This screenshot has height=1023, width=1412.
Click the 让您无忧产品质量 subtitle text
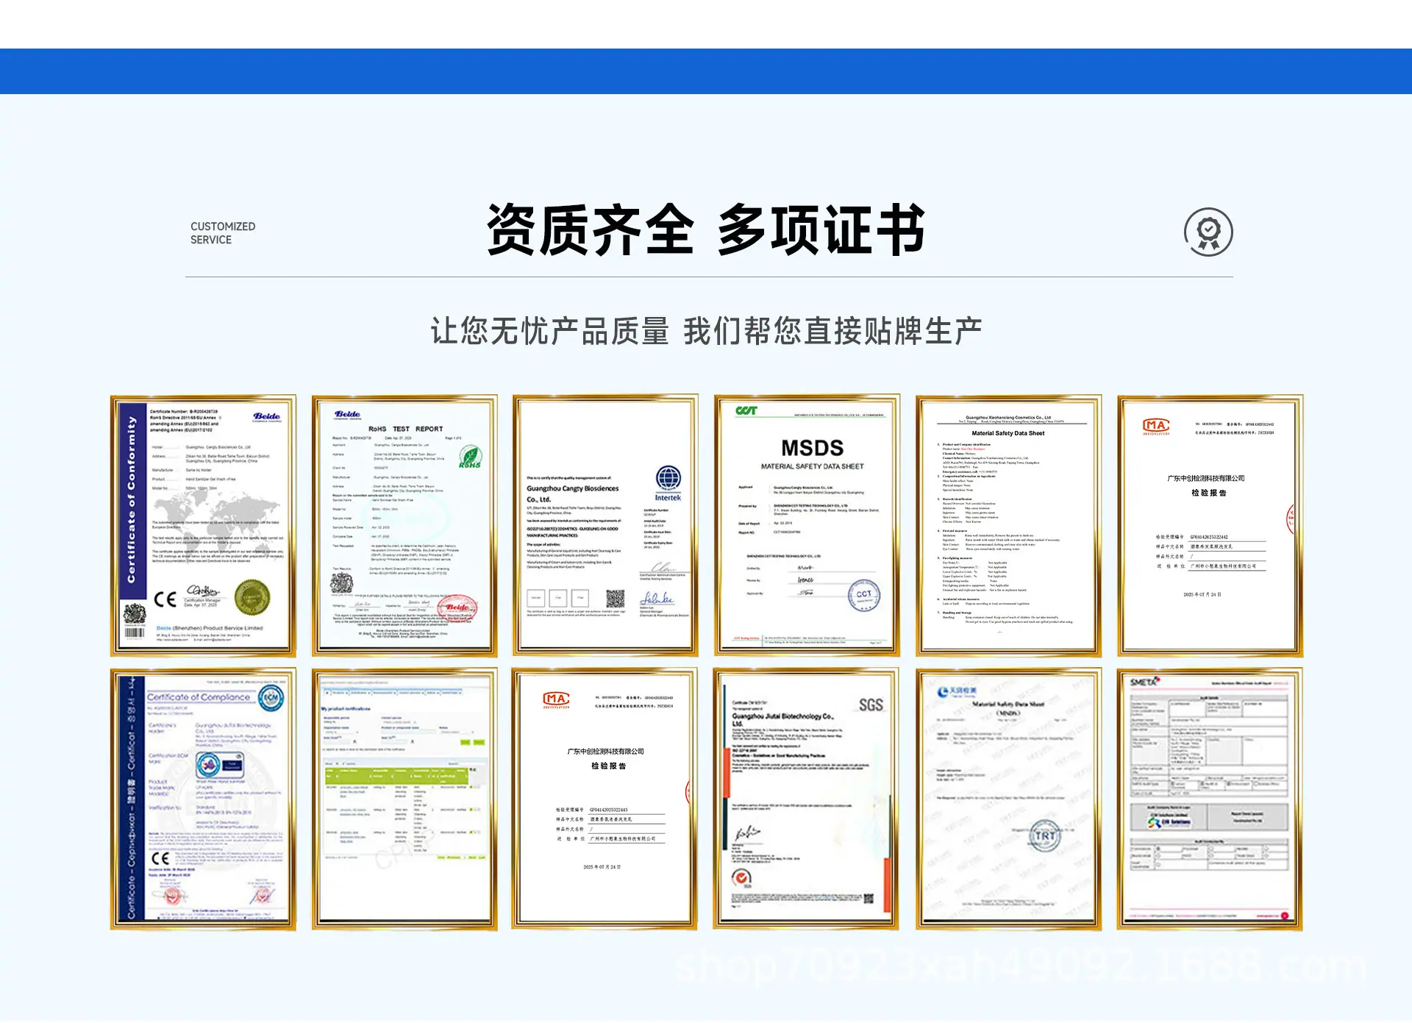tap(550, 331)
